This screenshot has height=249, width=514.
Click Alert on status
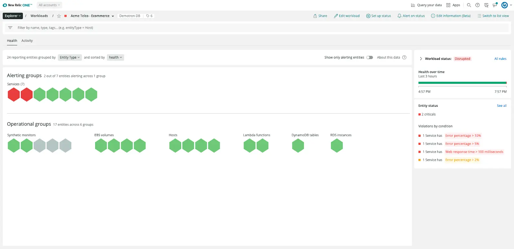click(x=411, y=16)
